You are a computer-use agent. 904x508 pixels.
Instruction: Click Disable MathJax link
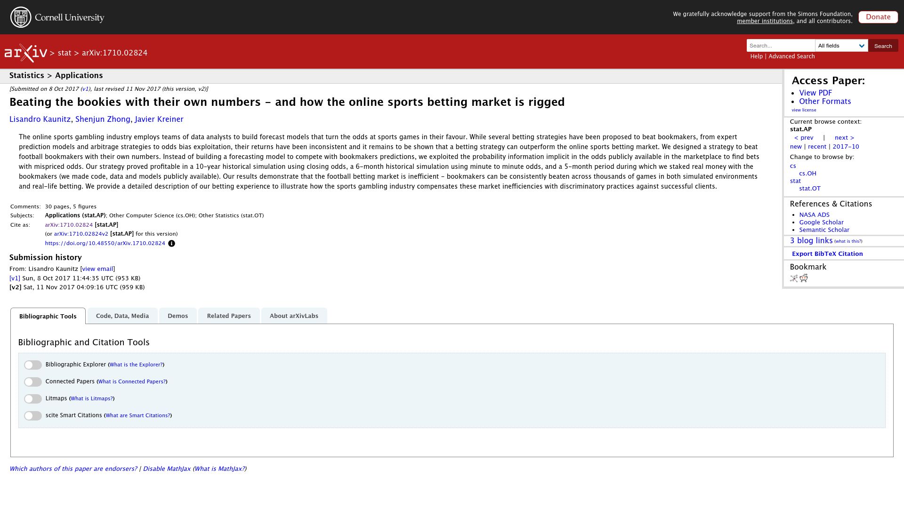(x=167, y=469)
